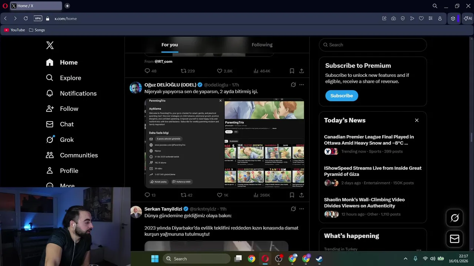Open the YouTube bookmark
The width and height of the screenshot is (474, 266).
point(14,30)
